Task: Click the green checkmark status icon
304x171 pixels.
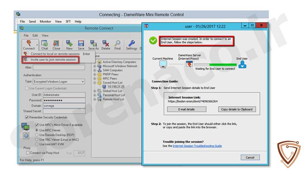Action: point(153,41)
